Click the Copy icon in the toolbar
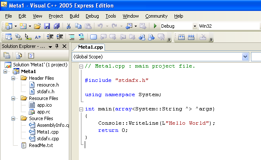Image resolution: width=261 pixels, height=160 pixels. (x=78, y=26)
